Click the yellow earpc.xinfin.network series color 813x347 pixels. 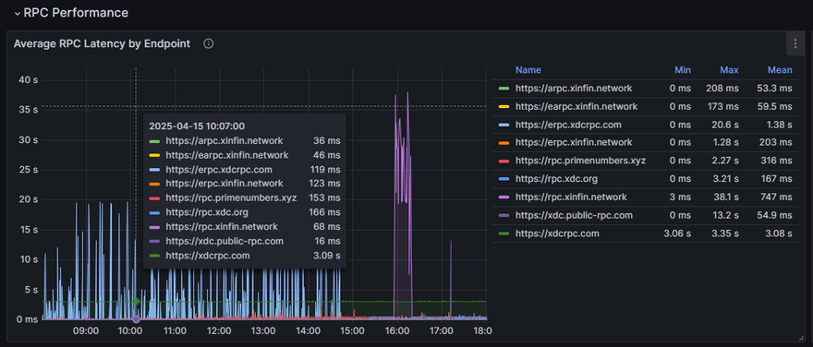pyautogui.click(x=503, y=107)
